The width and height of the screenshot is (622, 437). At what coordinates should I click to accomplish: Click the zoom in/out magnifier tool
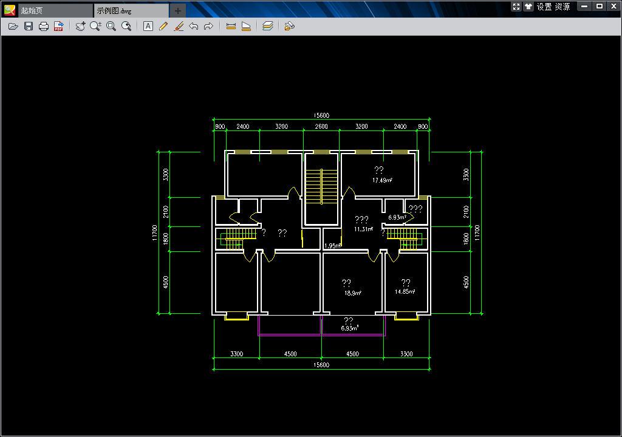point(95,26)
